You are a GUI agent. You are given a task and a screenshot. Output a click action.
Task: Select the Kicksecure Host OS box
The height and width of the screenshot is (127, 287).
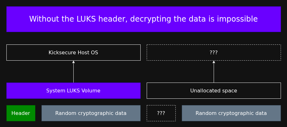73,52
